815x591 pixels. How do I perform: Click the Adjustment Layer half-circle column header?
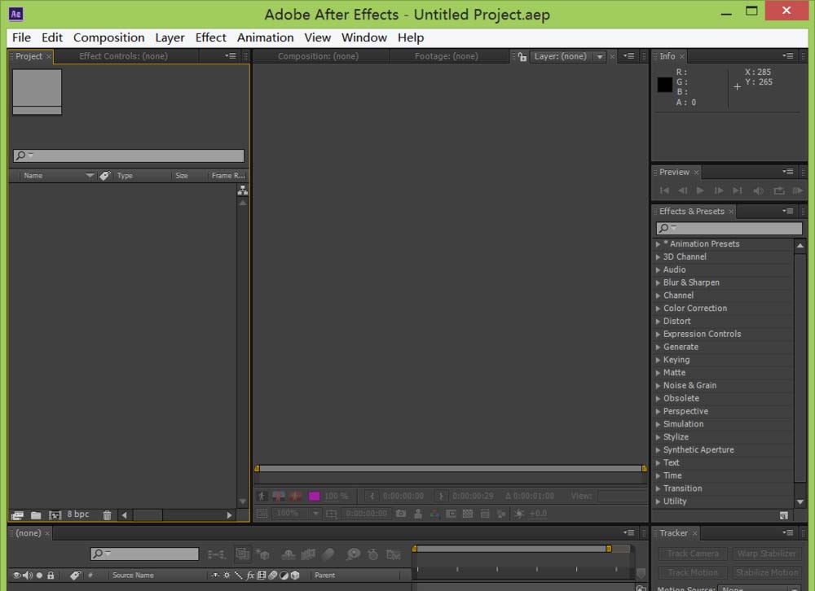pyautogui.click(x=284, y=575)
